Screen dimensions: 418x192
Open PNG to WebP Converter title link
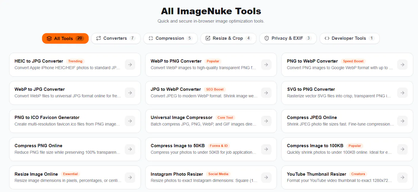click(x=312, y=61)
